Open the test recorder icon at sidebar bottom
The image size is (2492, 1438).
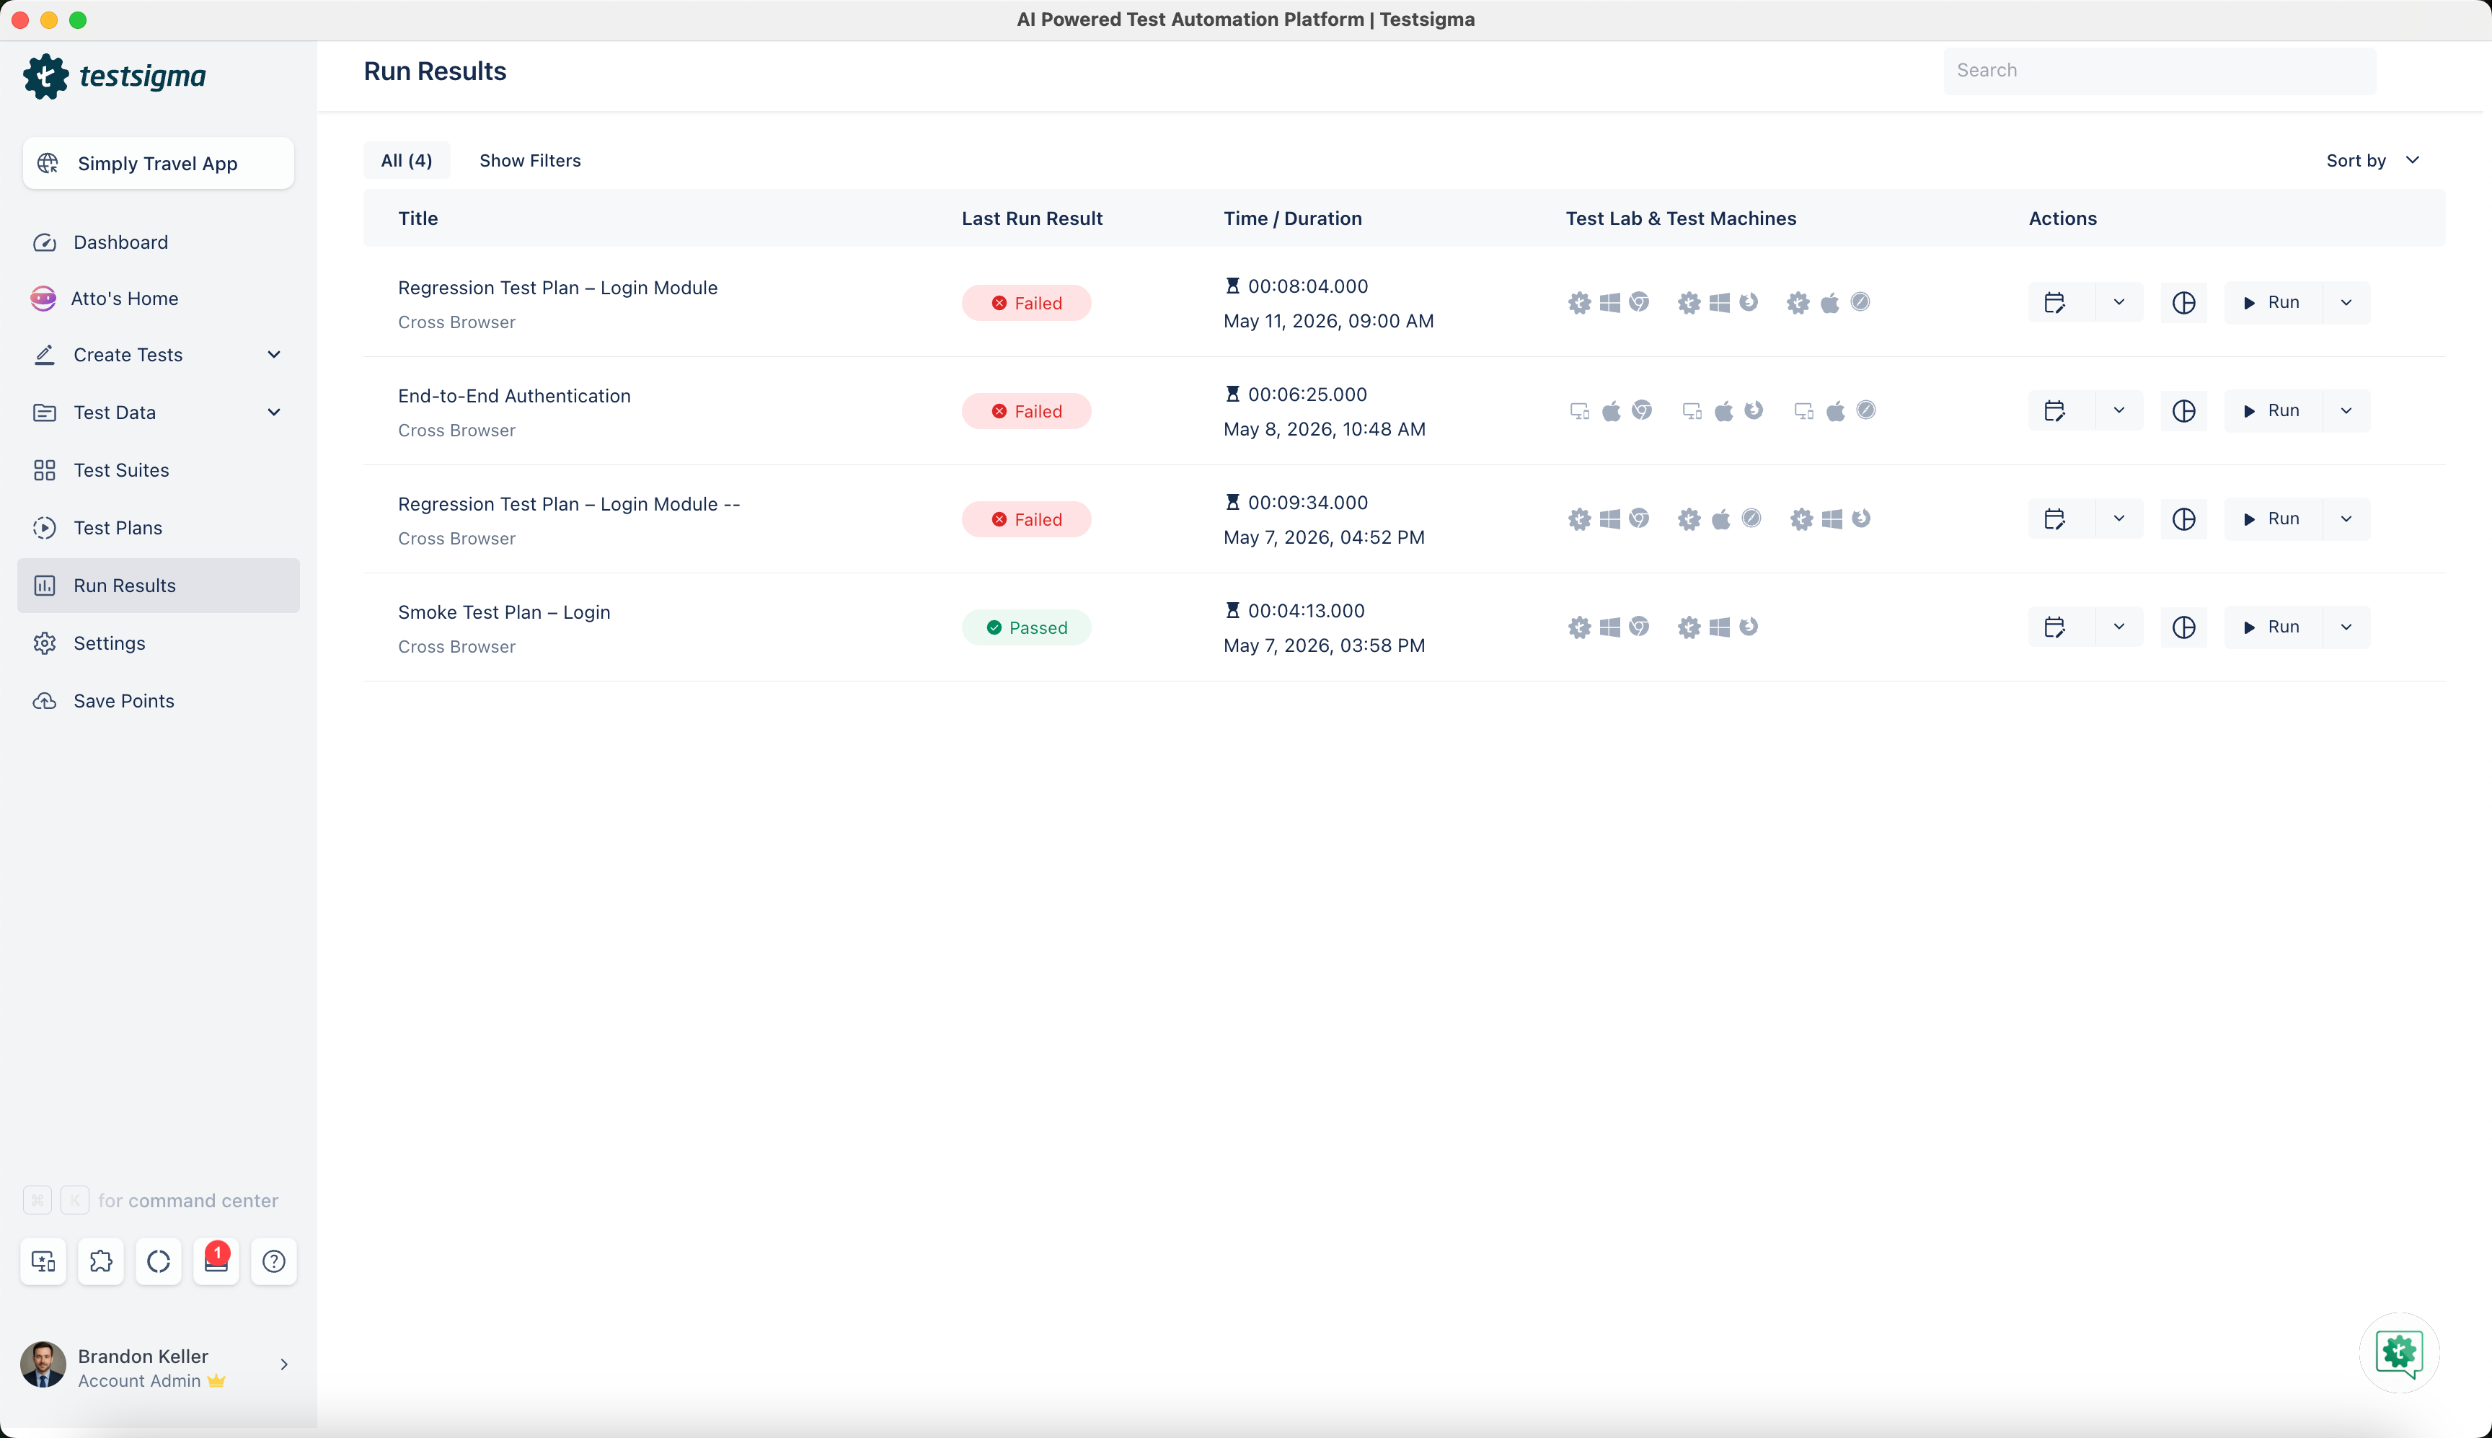point(43,1261)
